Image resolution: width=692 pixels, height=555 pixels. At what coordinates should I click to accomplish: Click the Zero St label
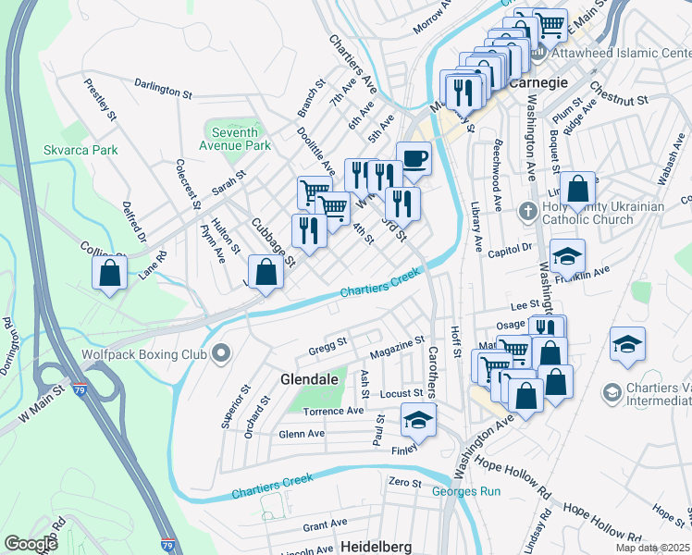tap(405, 483)
